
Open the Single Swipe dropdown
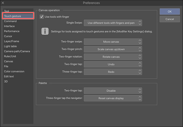pyautogui.click(x=113, y=23)
